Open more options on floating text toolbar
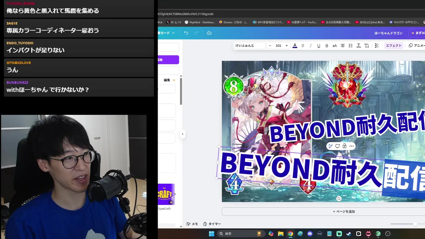This screenshot has width=425, height=239. (352, 146)
